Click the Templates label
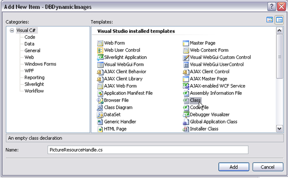Viewport: 288px width, 178px height. click(102, 22)
